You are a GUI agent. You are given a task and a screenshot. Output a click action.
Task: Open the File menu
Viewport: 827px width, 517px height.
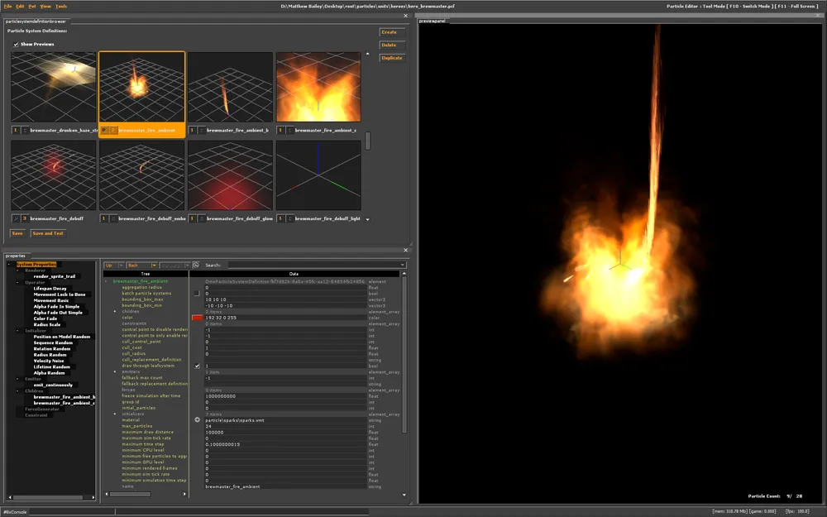click(x=8, y=6)
